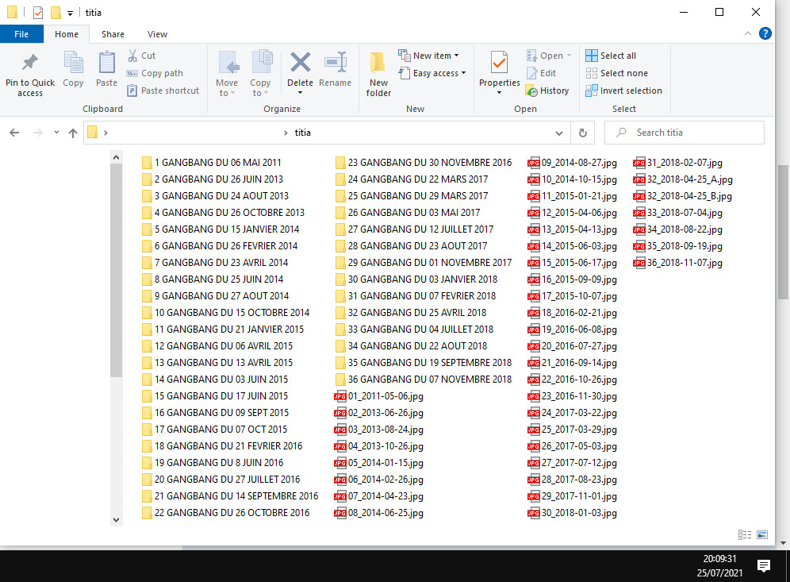Switch to large thumbnails view in status bar
This screenshot has width=790, height=582.
pyautogui.click(x=762, y=534)
